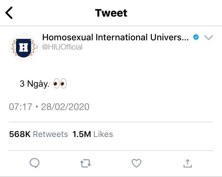Click the 07:17 timestamp

(x=20, y=107)
